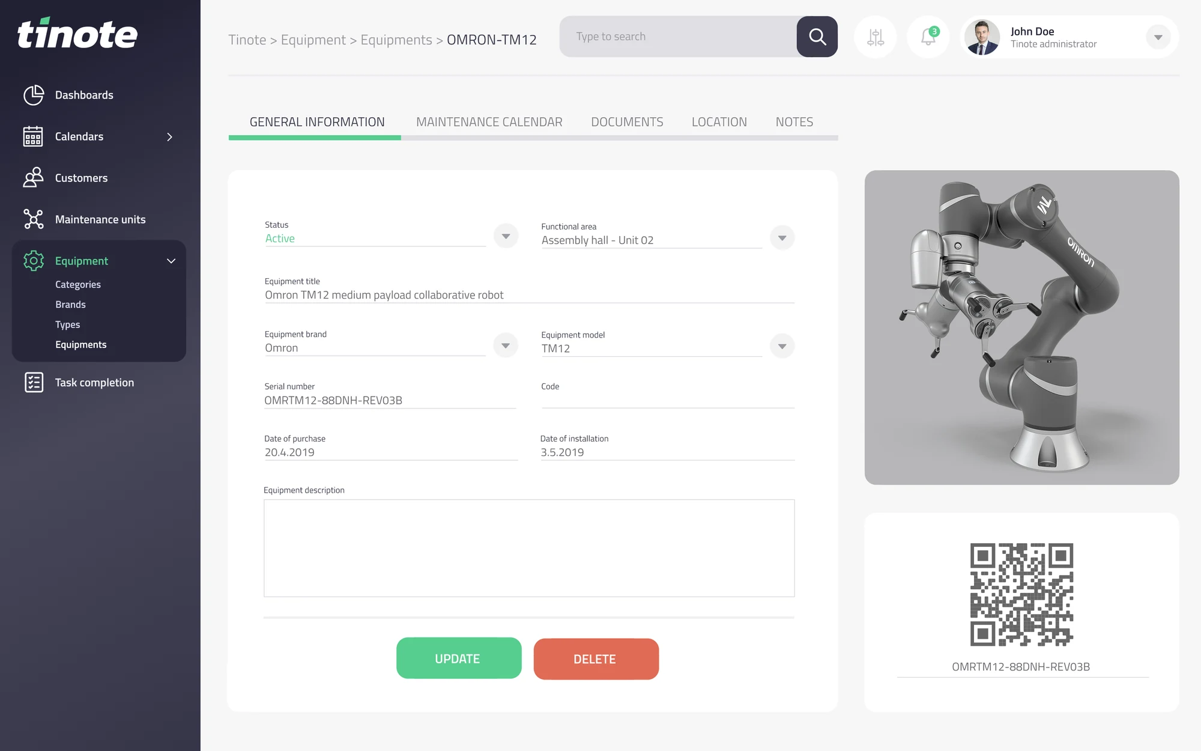Open Task completion in the sidebar
The height and width of the screenshot is (751, 1201).
click(x=94, y=382)
